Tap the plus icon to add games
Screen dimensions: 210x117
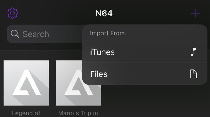coord(195,13)
